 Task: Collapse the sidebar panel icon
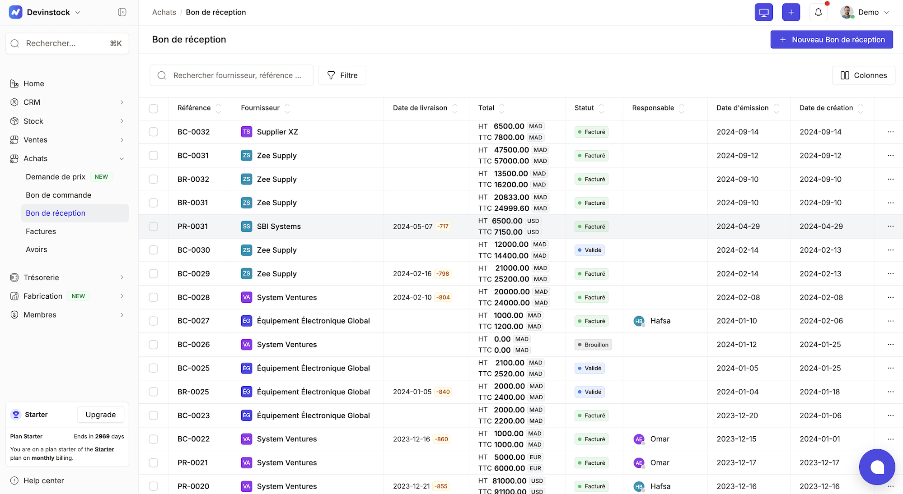122,12
